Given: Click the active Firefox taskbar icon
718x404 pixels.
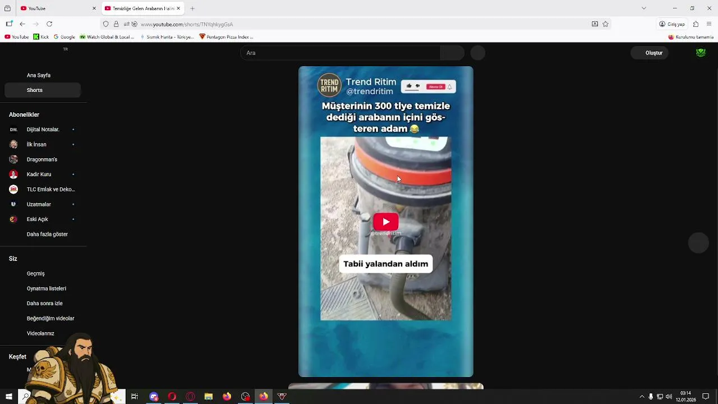Looking at the screenshot, I should [x=263, y=397].
